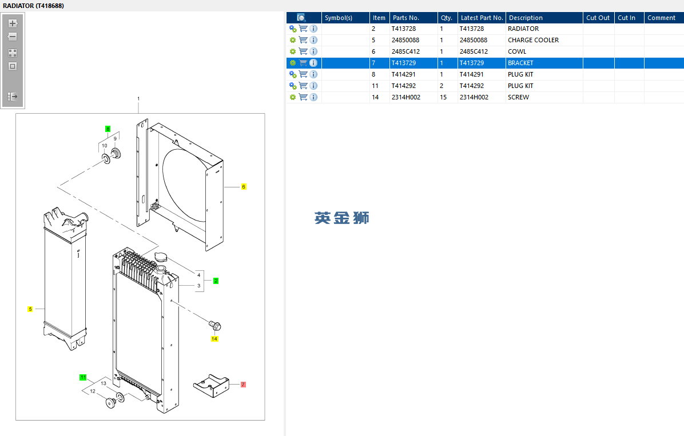Select callout 8 in the diagram
This screenshot has width=684, height=436.
click(x=108, y=129)
